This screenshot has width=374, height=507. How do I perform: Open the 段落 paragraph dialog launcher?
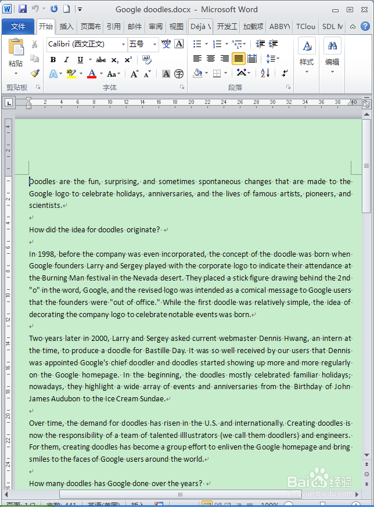(288, 87)
